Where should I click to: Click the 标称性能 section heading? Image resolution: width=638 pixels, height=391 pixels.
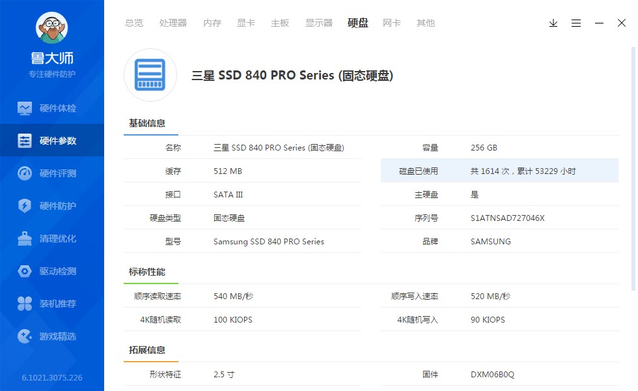click(x=147, y=272)
